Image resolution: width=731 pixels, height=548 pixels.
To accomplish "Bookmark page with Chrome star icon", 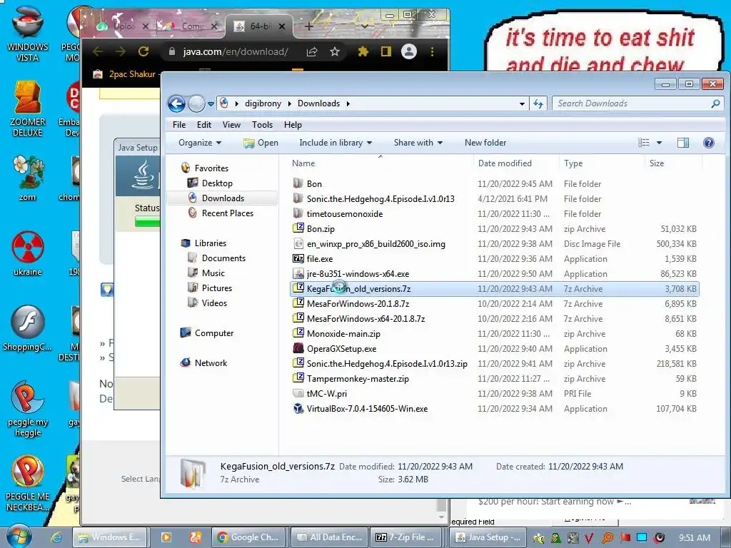I will [x=335, y=51].
